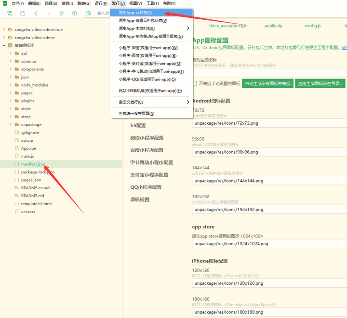Viewport: 347px width, 318px height.
Task: Choose 小程序-微信(仅适用于uni-app)(W)
Action: 151,48
